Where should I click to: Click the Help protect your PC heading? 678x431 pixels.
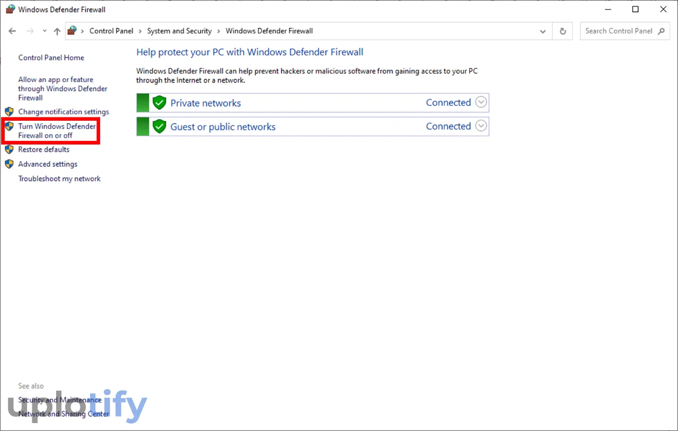click(x=250, y=52)
